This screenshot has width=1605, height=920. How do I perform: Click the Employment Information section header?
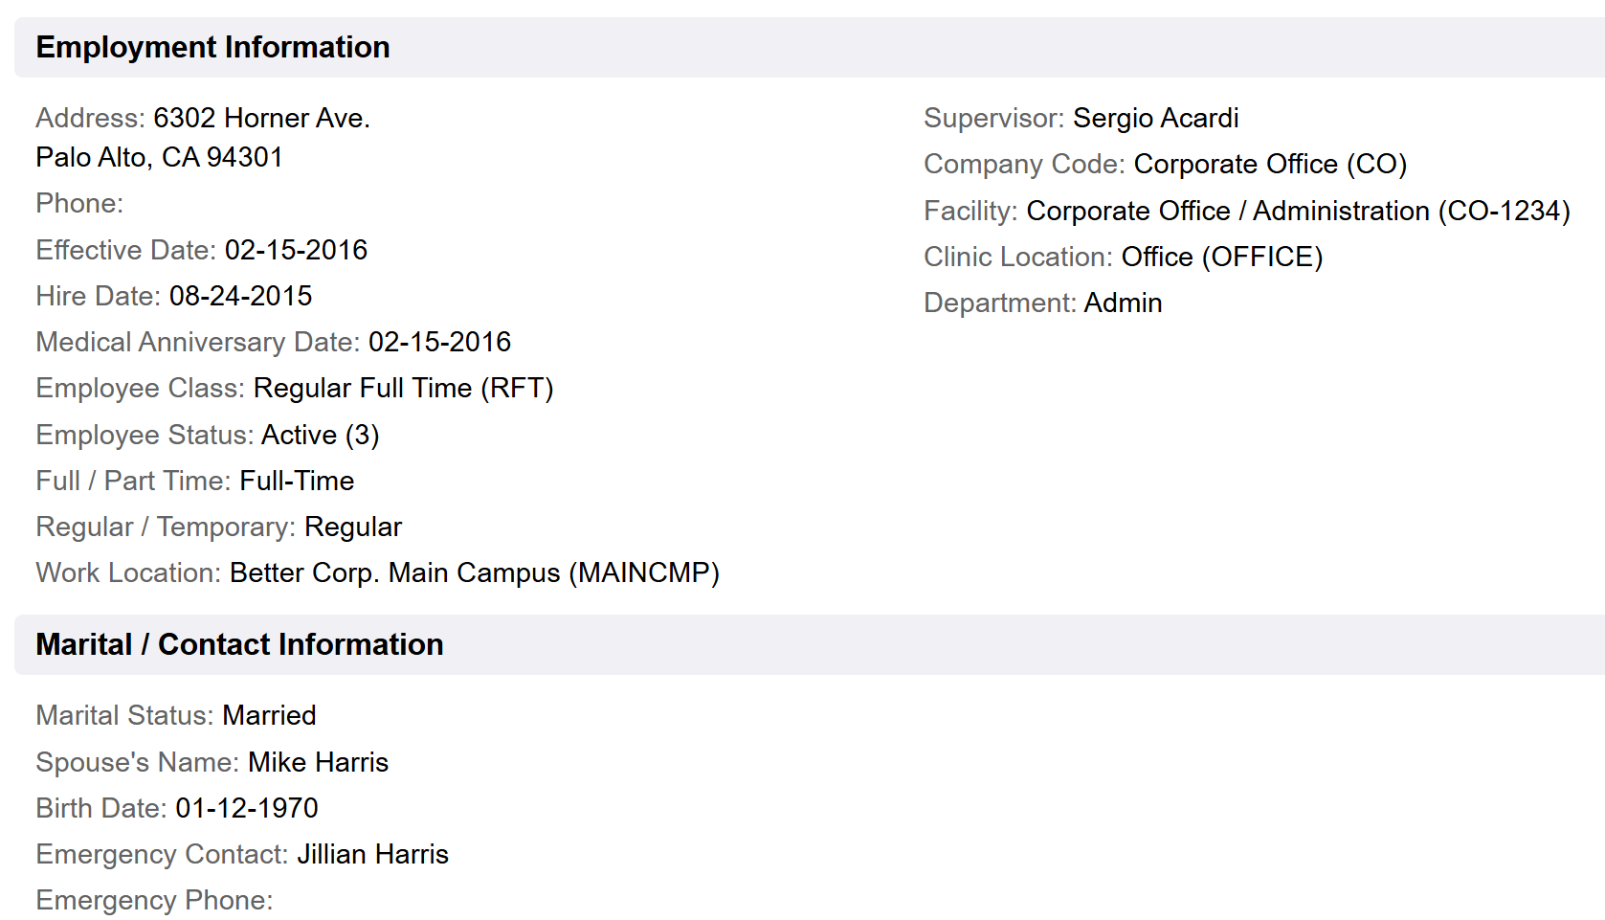coord(212,48)
